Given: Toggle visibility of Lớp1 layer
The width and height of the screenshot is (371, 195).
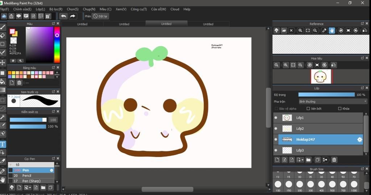Looking at the screenshot, I should click(276, 118).
